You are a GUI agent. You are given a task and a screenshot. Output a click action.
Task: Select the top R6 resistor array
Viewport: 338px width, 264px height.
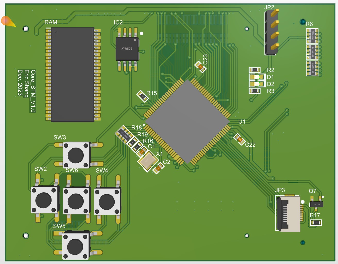click(312, 36)
